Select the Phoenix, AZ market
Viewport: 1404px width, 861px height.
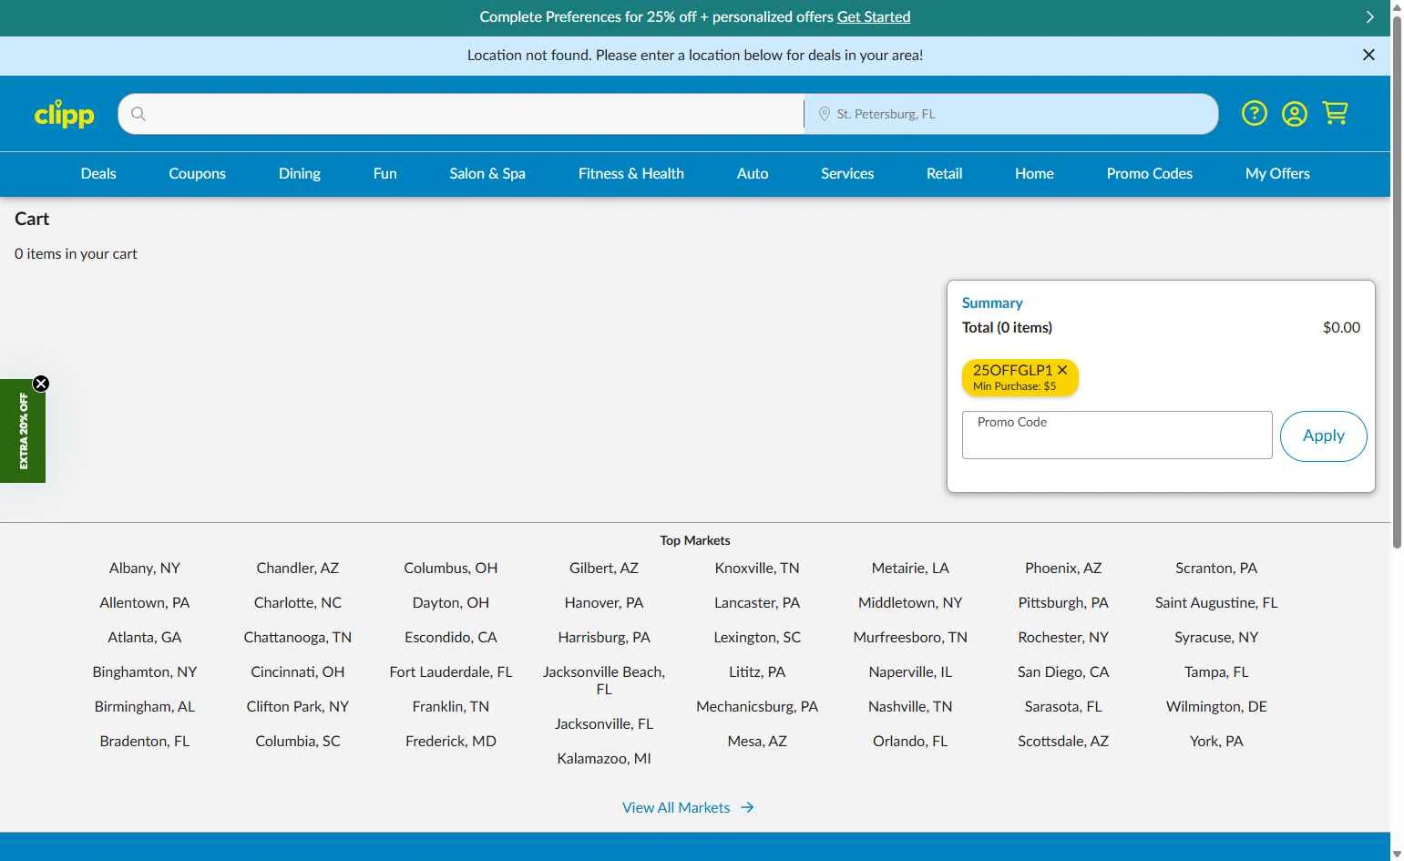coord(1063,568)
